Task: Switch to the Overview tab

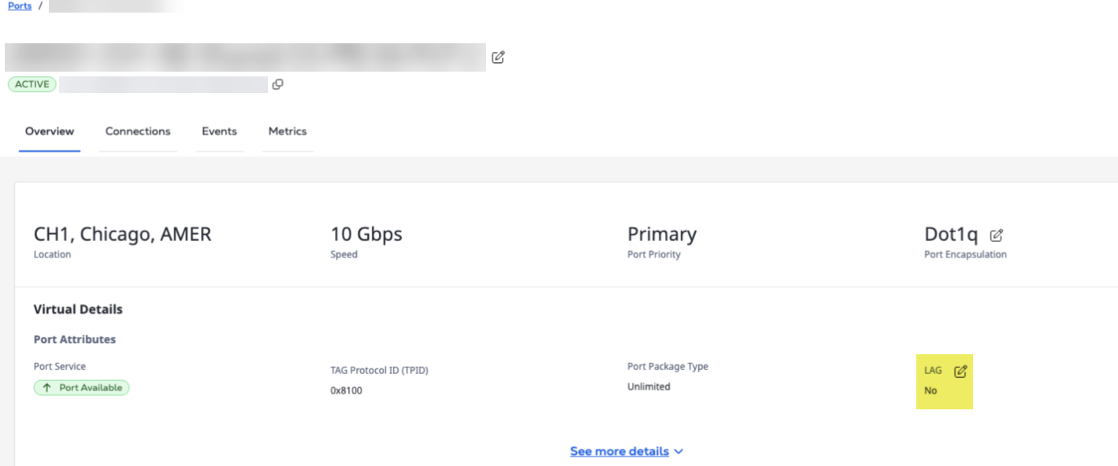Action: point(50,131)
